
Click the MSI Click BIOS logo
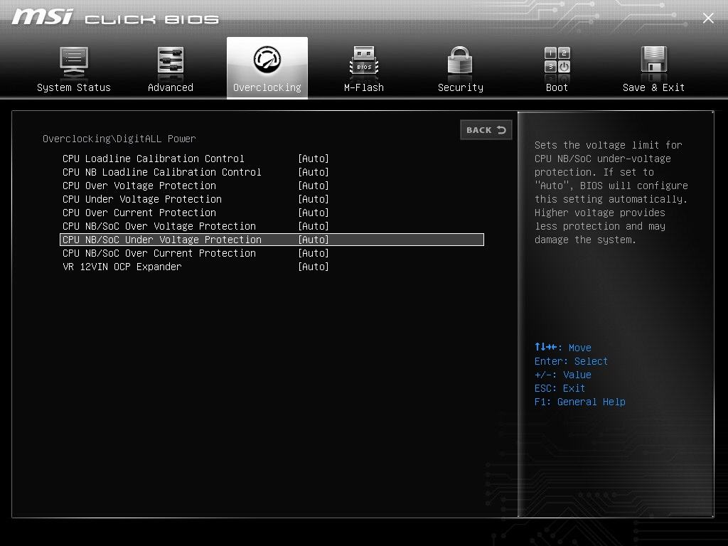(x=115, y=17)
